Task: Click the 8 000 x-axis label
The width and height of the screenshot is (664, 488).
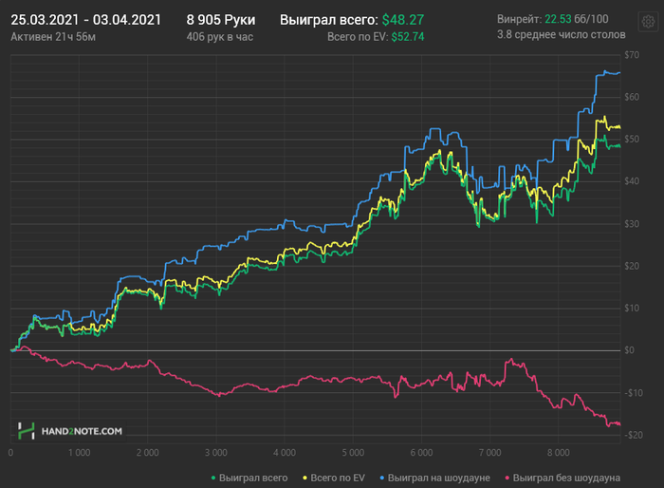Action: coord(558,453)
